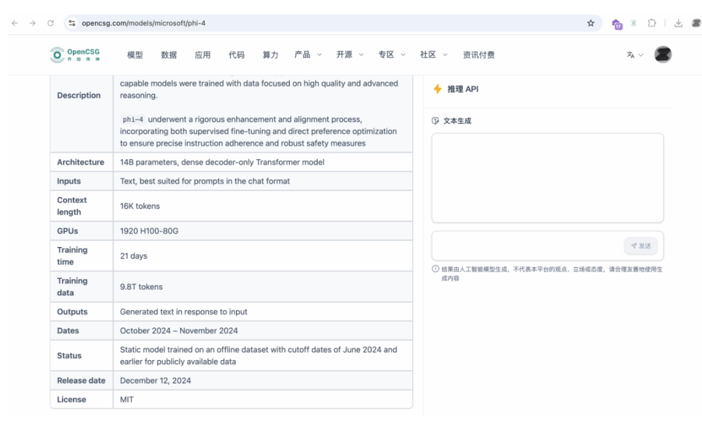This screenshot has width=702, height=427.
Task: Click the 文本生成 icon
Action: point(435,121)
